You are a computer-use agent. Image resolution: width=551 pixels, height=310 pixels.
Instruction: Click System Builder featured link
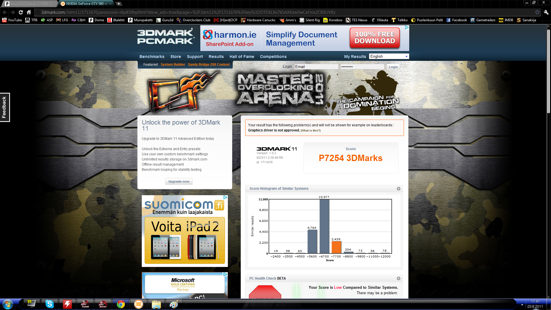(x=173, y=65)
